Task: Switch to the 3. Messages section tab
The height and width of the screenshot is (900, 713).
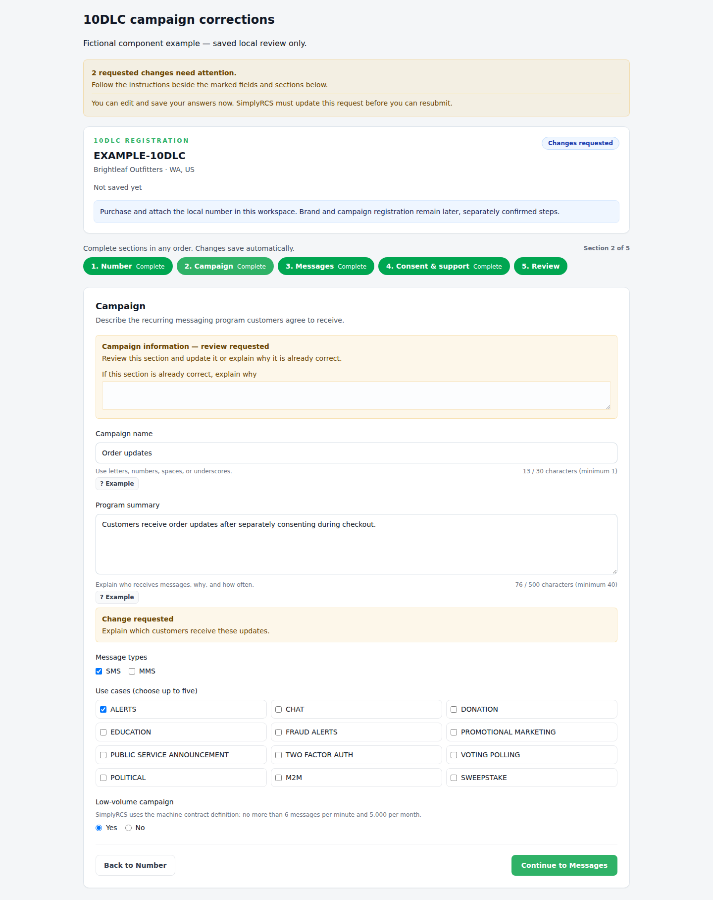Action: coord(326,266)
